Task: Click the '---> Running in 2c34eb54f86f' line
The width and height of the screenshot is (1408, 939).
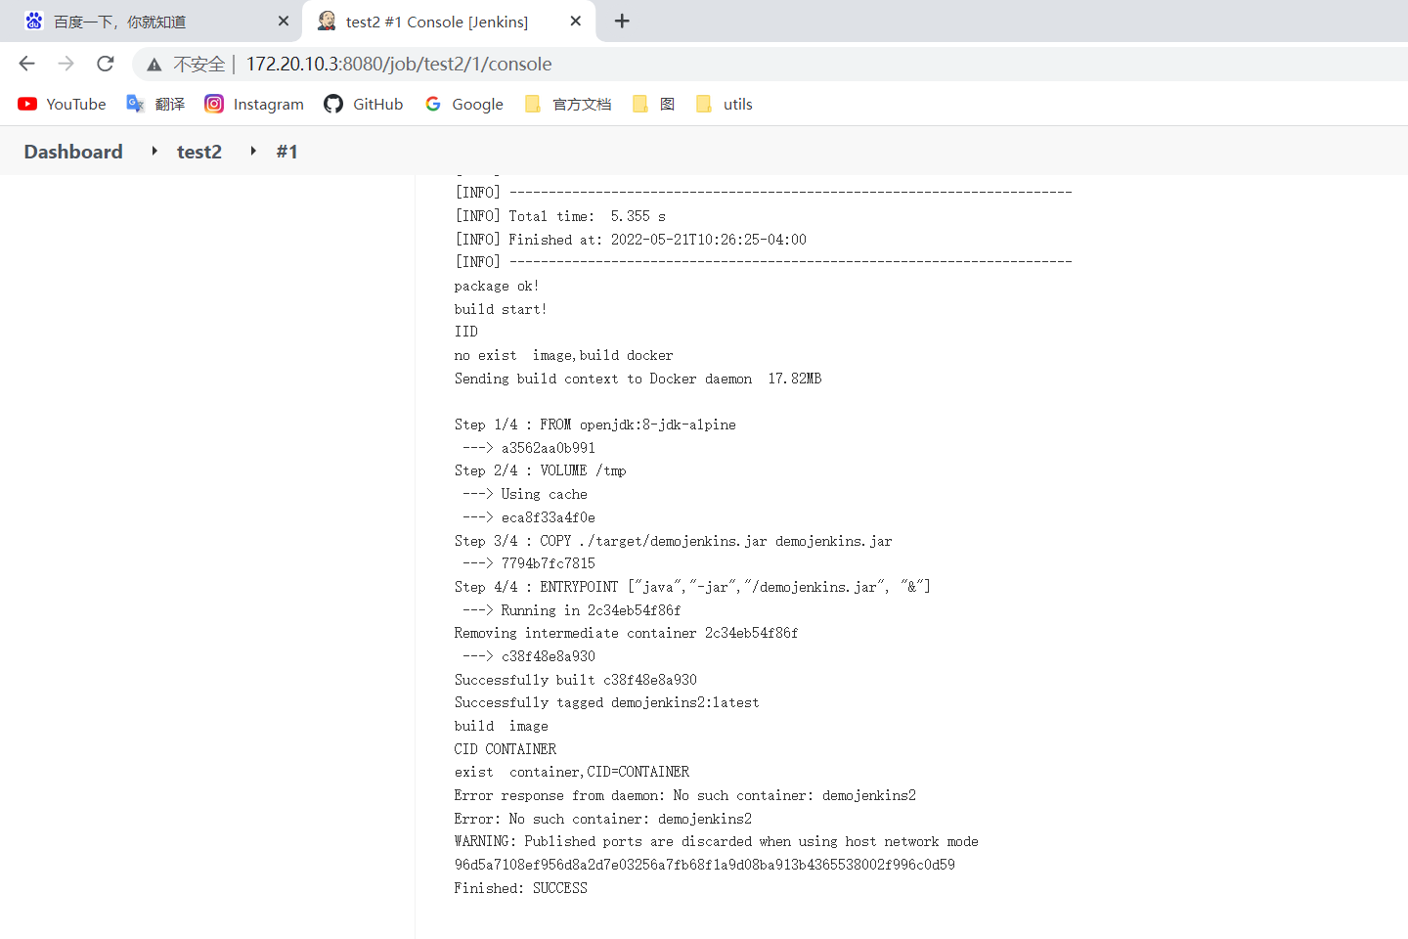Action: [572, 610]
